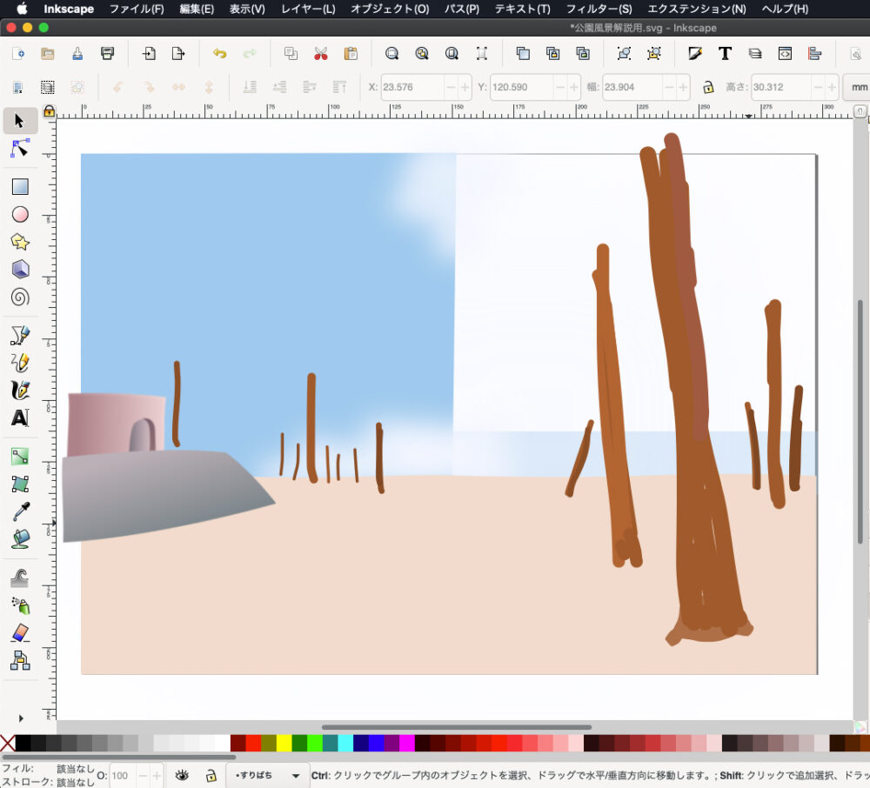
Task: Select the Rectangle tool
Action: pyautogui.click(x=20, y=187)
